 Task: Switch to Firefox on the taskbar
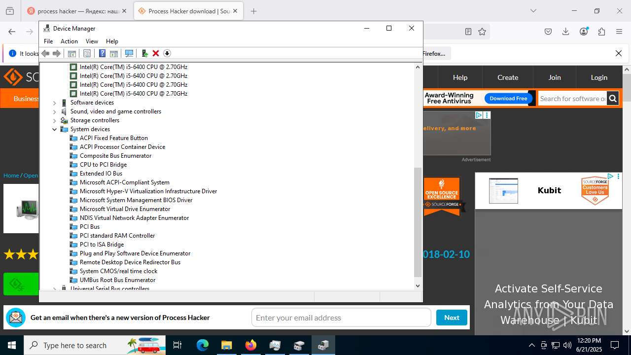click(x=251, y=345)
